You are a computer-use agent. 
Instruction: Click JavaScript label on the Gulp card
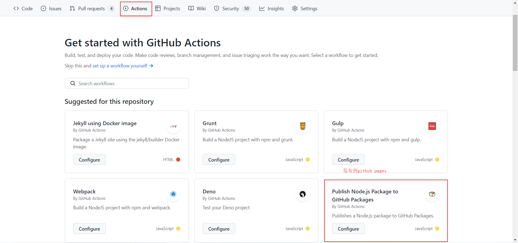tap(424, 160)
